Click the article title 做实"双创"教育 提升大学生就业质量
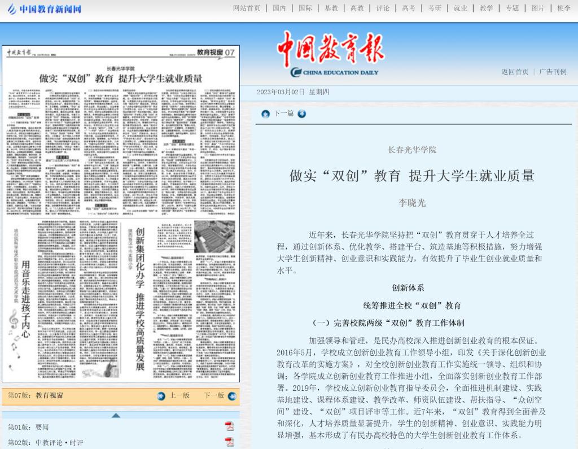The image size is (578, 449). pyautogui.click(x=412, y=176)
